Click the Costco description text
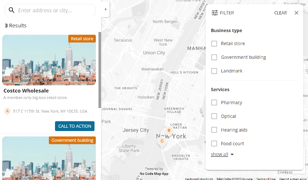The image size is (308, 180). coord(36,98)
